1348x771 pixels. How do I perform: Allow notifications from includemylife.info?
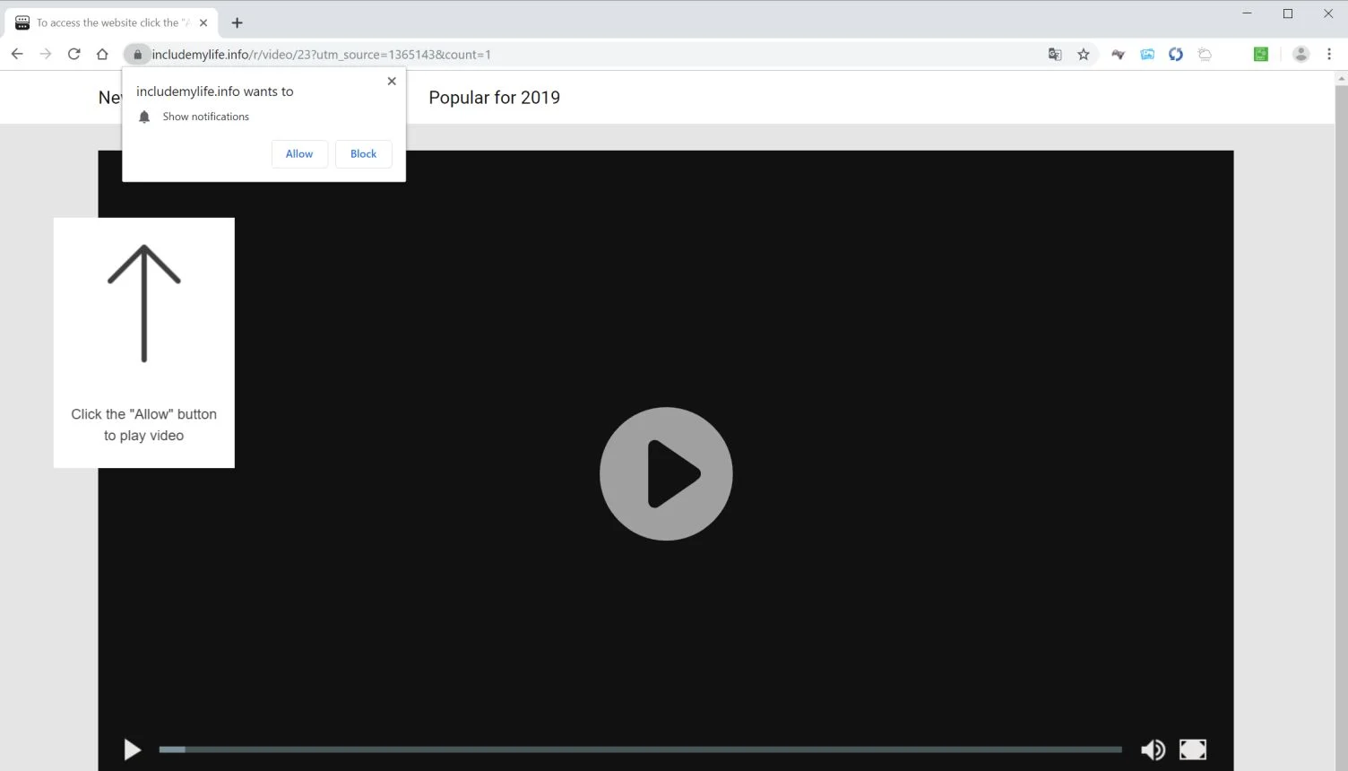pyautogui.click(x=299, y=153)
